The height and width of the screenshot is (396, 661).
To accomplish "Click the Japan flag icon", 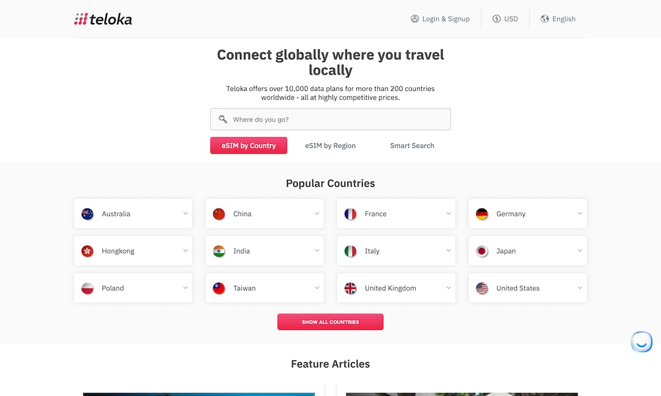I will [x=482, y=251].
